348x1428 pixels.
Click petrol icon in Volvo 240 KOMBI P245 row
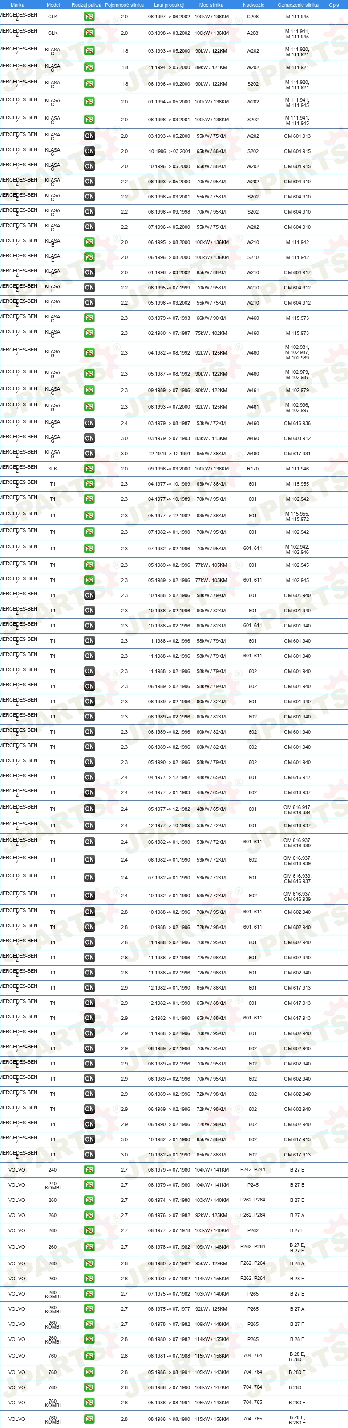coord(89,1184)
